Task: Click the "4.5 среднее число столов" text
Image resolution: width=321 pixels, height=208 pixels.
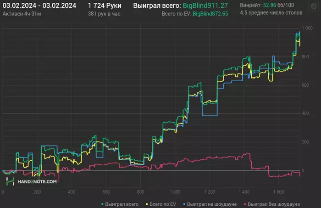Action: click(271, 13)
